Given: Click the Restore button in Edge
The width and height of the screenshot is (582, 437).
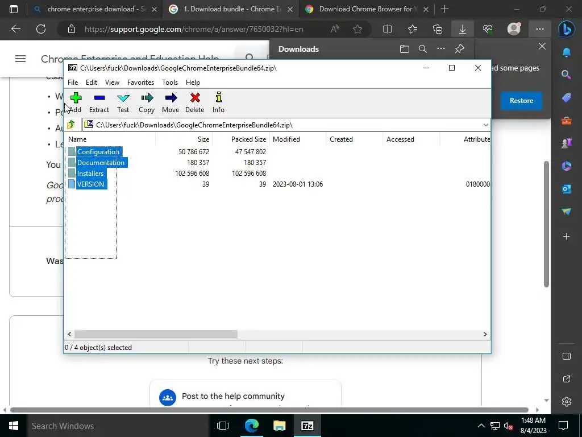Looking at the screenshot, I should tap(521, 101).
